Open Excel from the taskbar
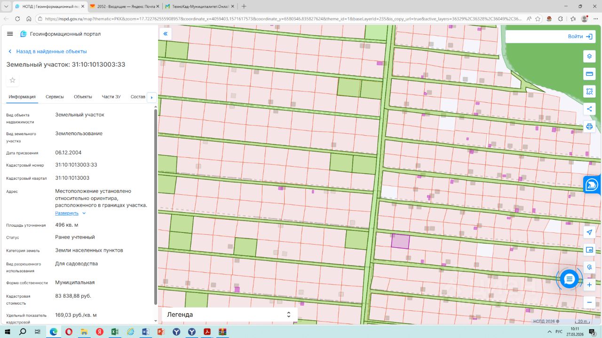Screen dimensions: 602x338 pos(114,331)
